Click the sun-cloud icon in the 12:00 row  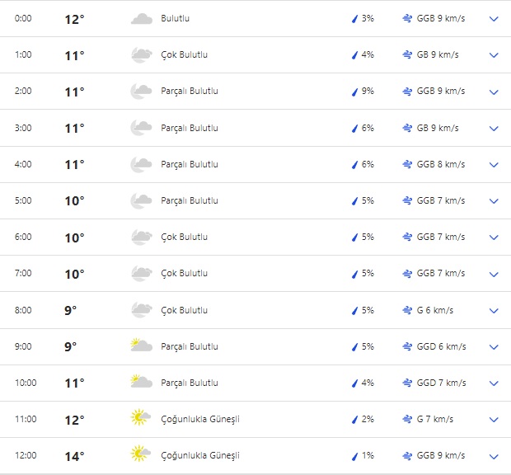141,455
